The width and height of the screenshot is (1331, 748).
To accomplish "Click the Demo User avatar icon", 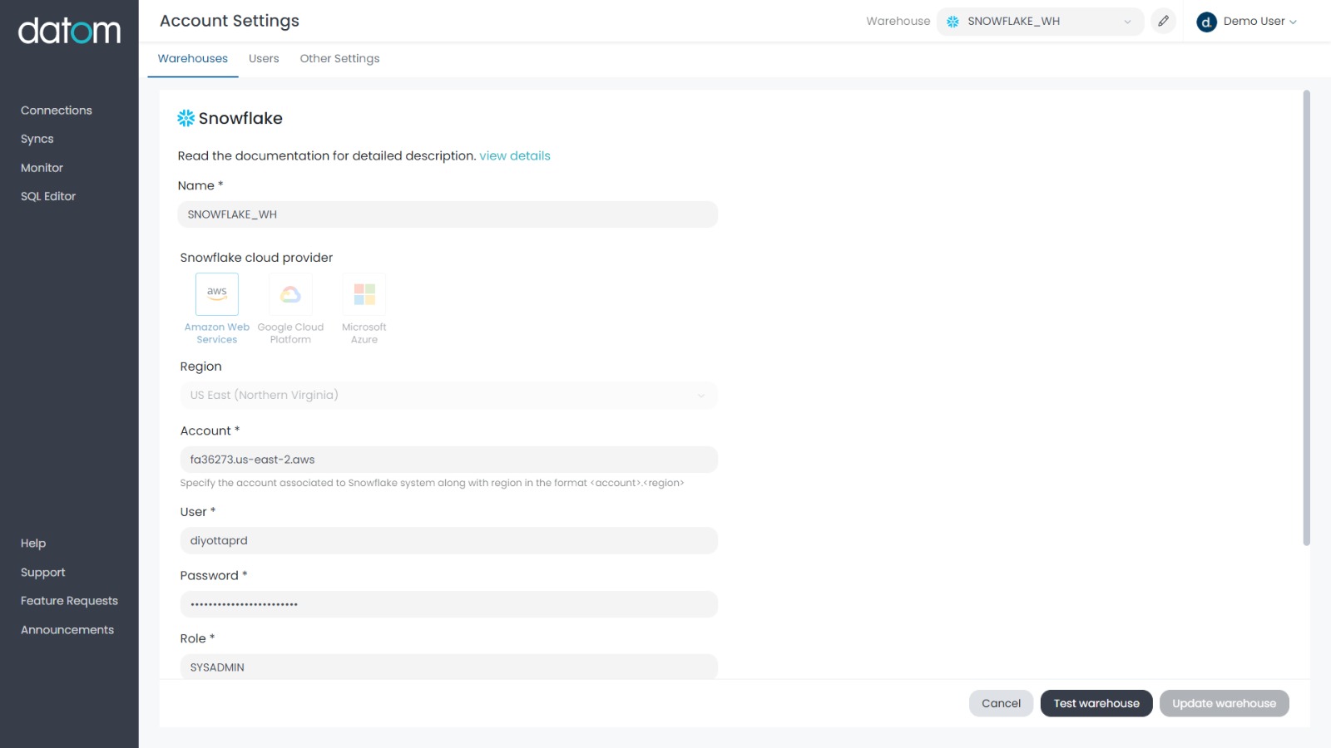I will [1206, 22].
